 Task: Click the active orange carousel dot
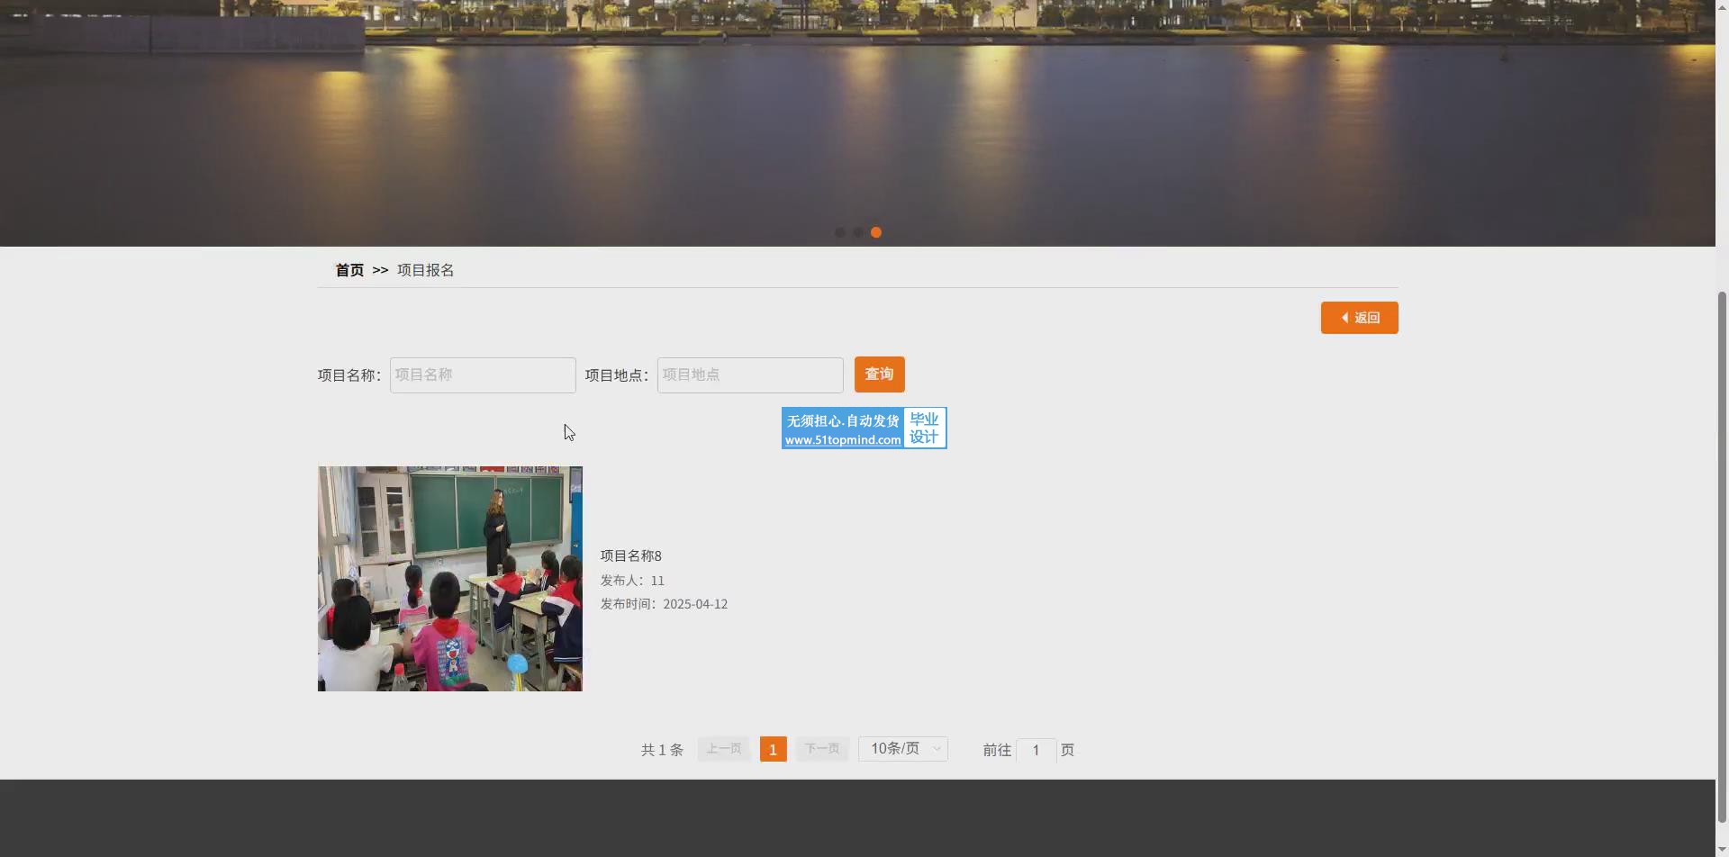point(875,232)
